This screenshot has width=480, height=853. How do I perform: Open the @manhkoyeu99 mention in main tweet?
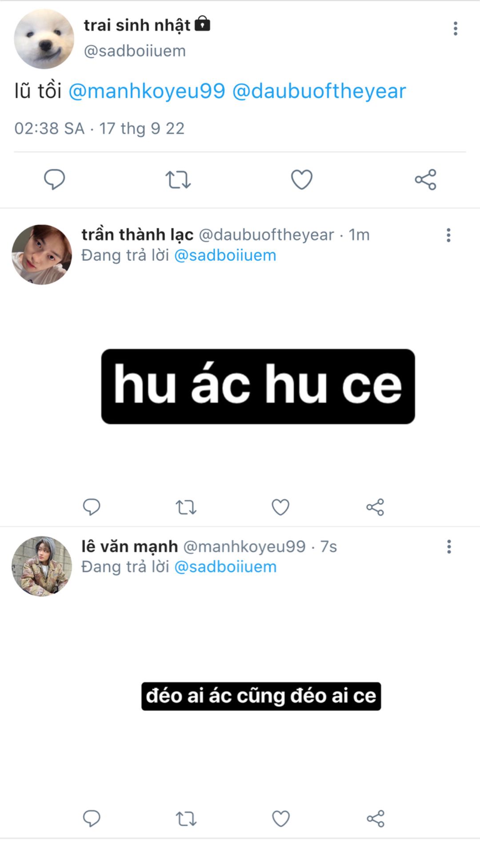(147, 91)
